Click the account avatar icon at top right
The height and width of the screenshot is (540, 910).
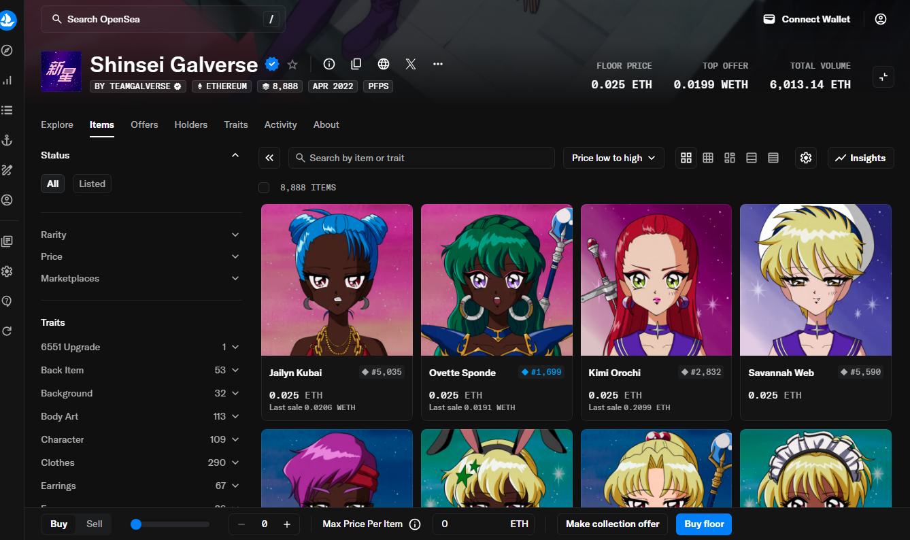[x=881, y=19]
